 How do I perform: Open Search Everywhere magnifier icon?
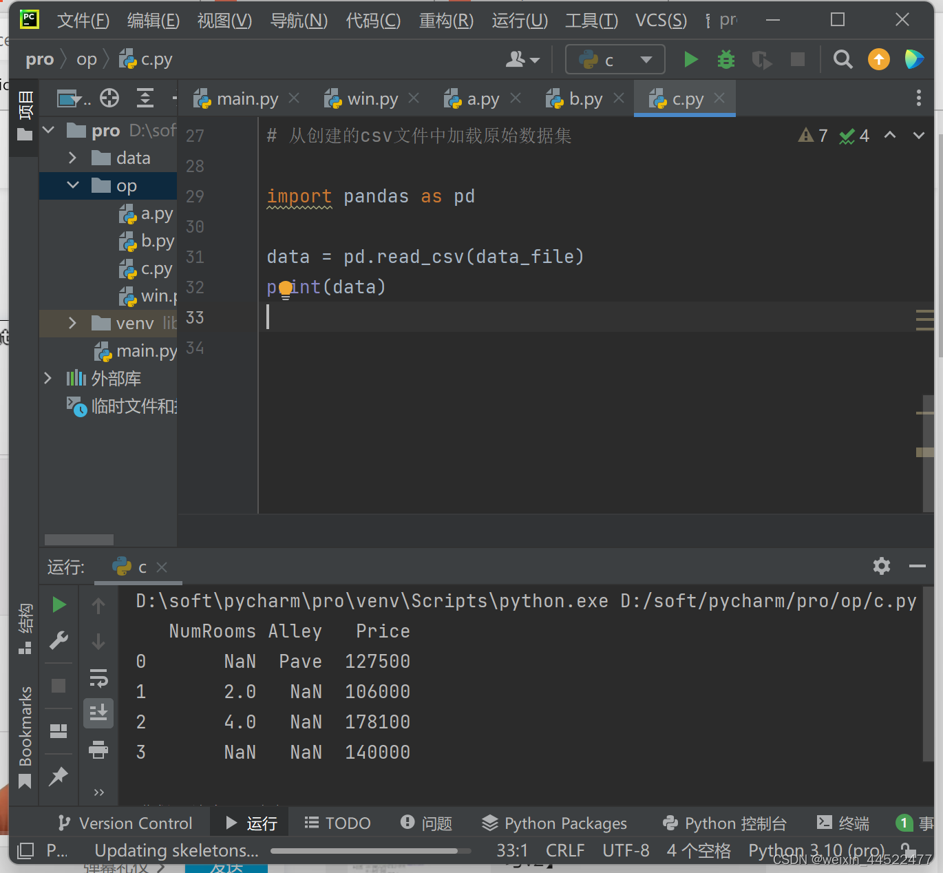point(843,60)
